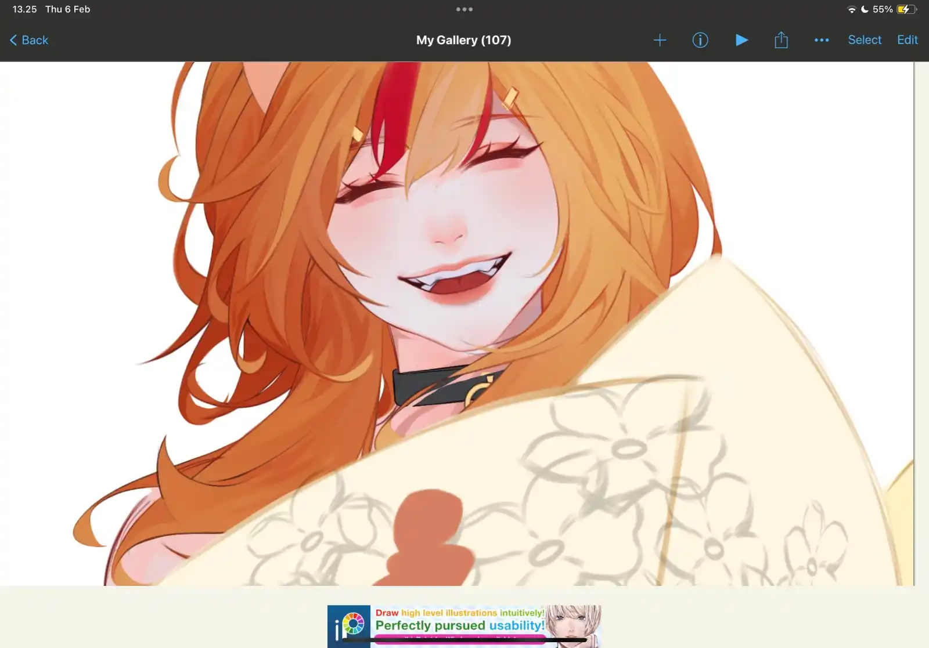The image size is (929, 648).
Task: Tap Edit to open the artwork
Action: (908, 40)
